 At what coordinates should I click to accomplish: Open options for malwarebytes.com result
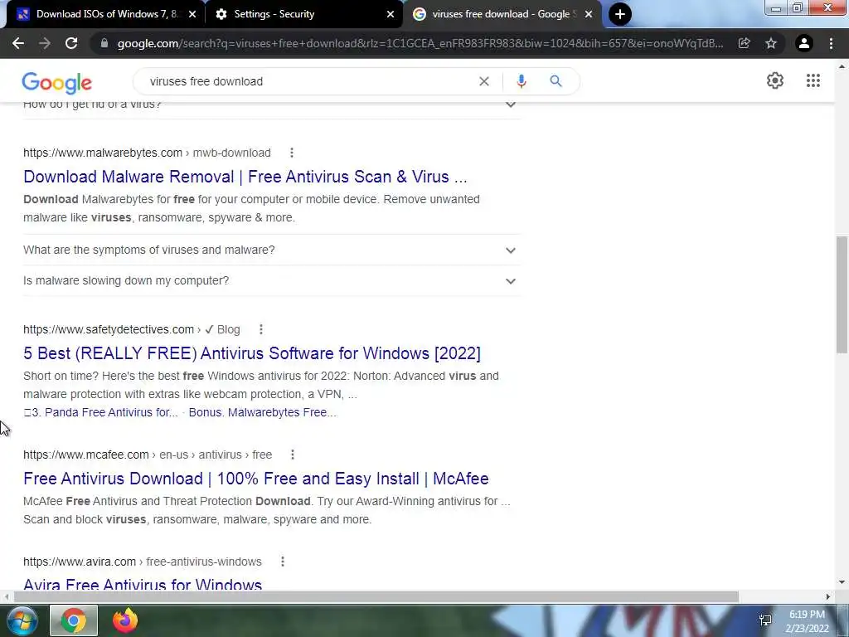point(292,153)
